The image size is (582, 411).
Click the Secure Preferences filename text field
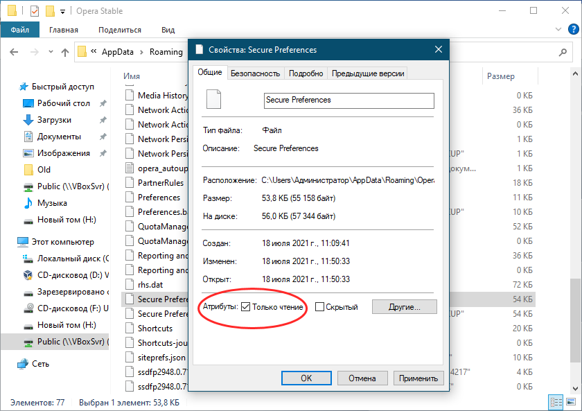[349, 100]
